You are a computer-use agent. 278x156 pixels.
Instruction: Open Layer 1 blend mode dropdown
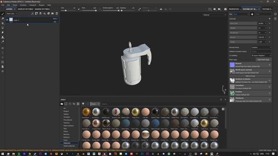(x=55, y=19)
